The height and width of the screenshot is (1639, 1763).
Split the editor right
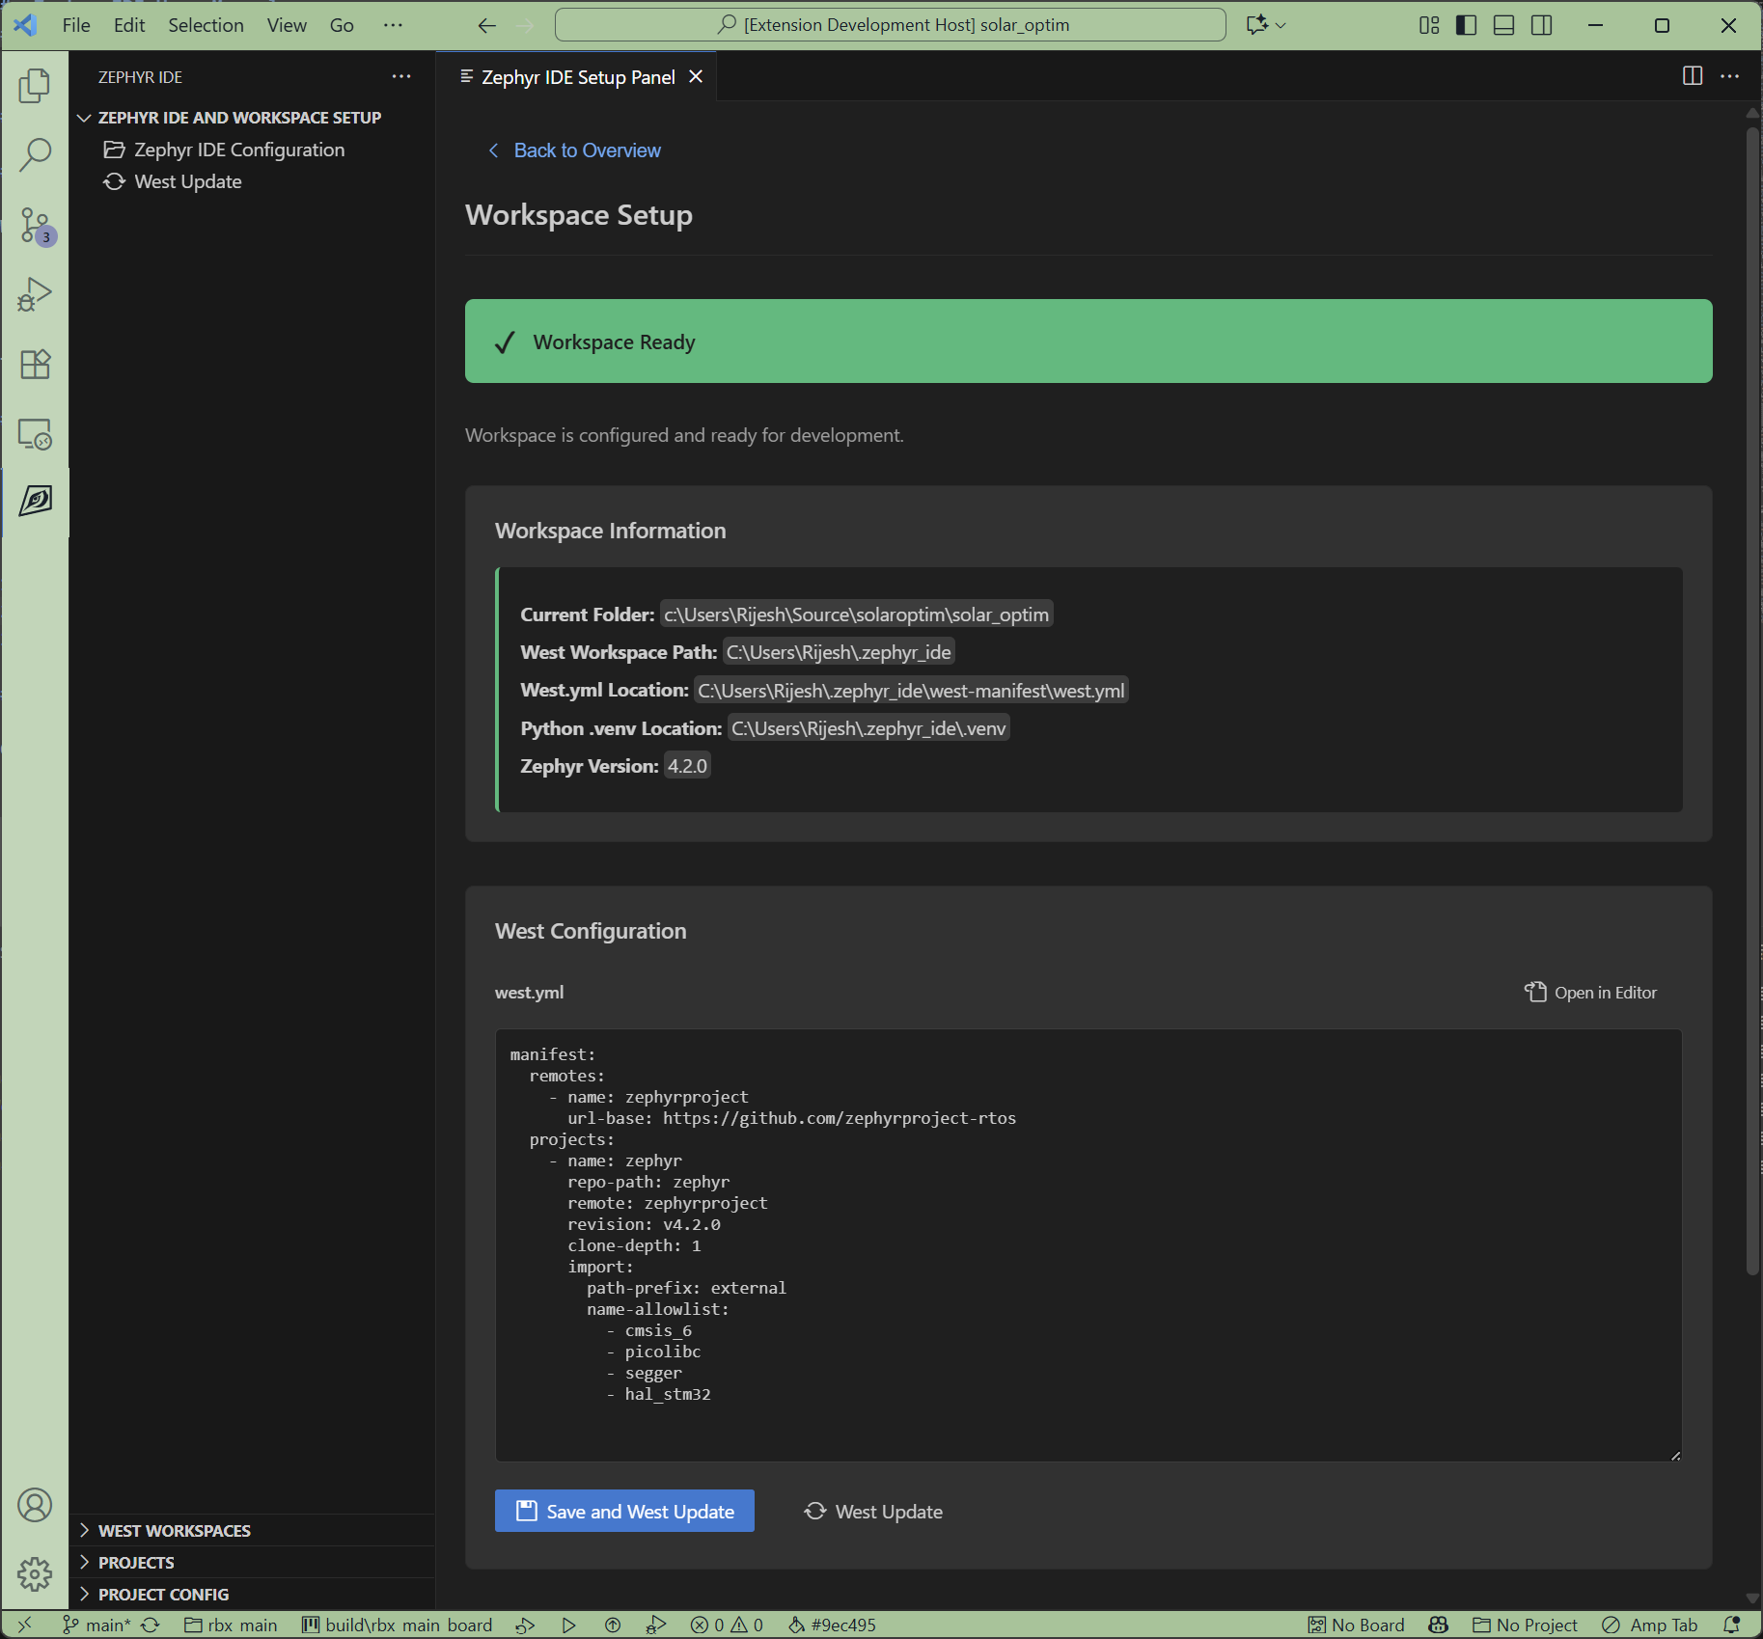click(1693, 75)
